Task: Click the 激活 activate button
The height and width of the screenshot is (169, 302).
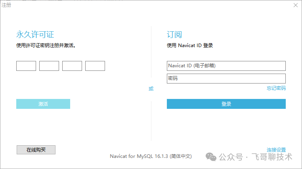Action: click(43, 104)
